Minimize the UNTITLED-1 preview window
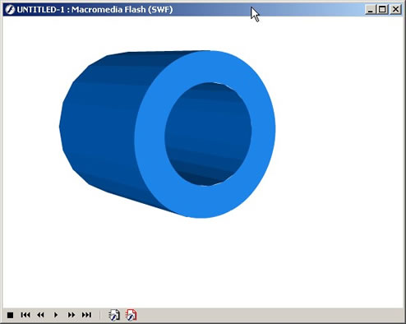 [371, 10]
